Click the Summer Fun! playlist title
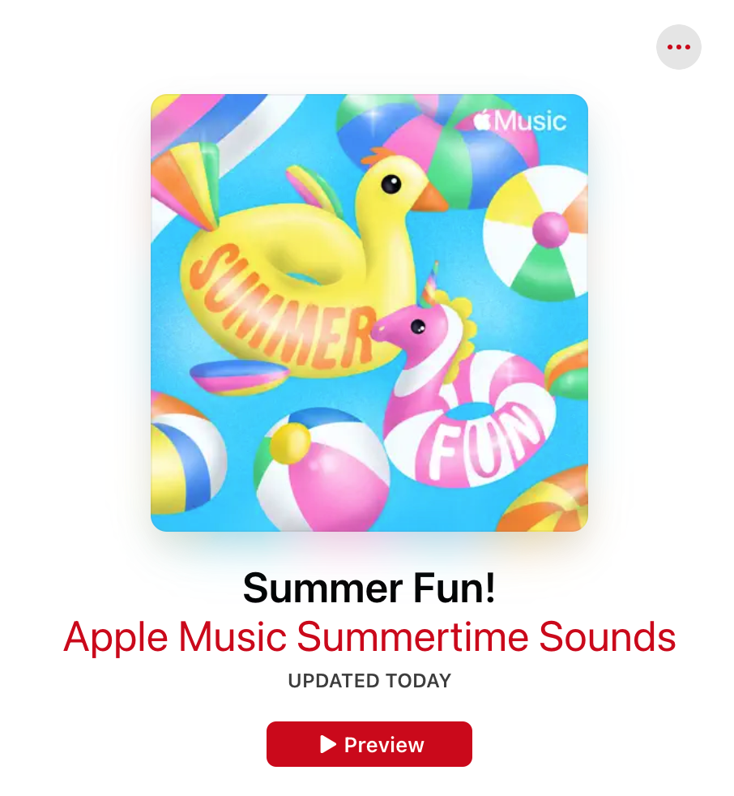This screenshot has width=734, height=796. 369,588
